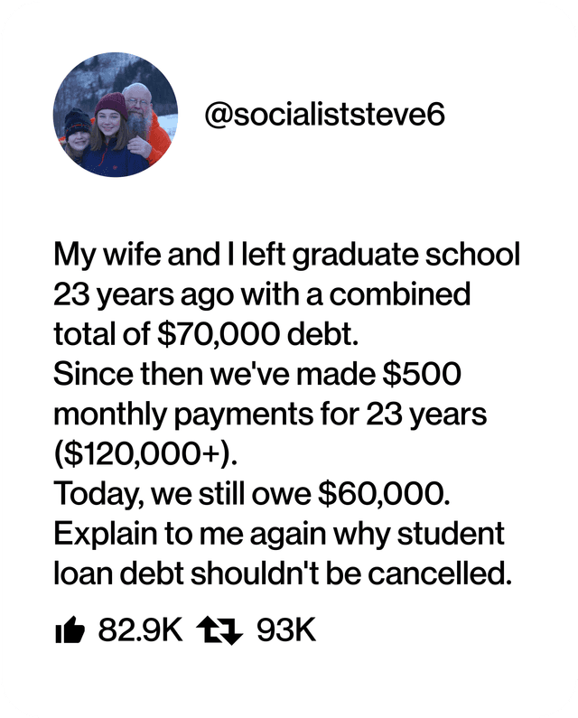The height and width of the screenshot is (718, 578).
Task: Click the 82.9K likes count
Action: (x=141, y=631)
